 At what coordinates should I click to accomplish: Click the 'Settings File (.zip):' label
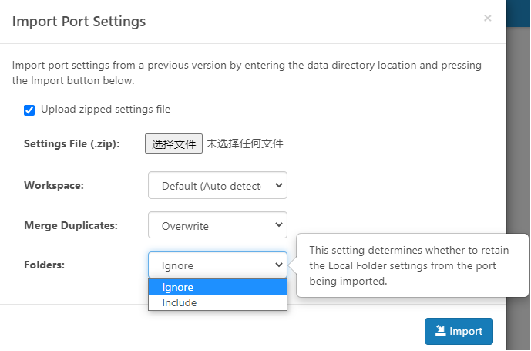tap(72, 143)
